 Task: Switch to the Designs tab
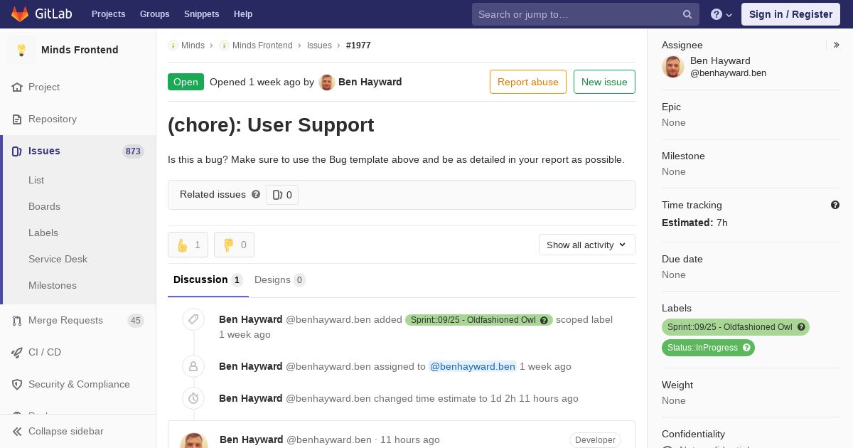[279, 279]
